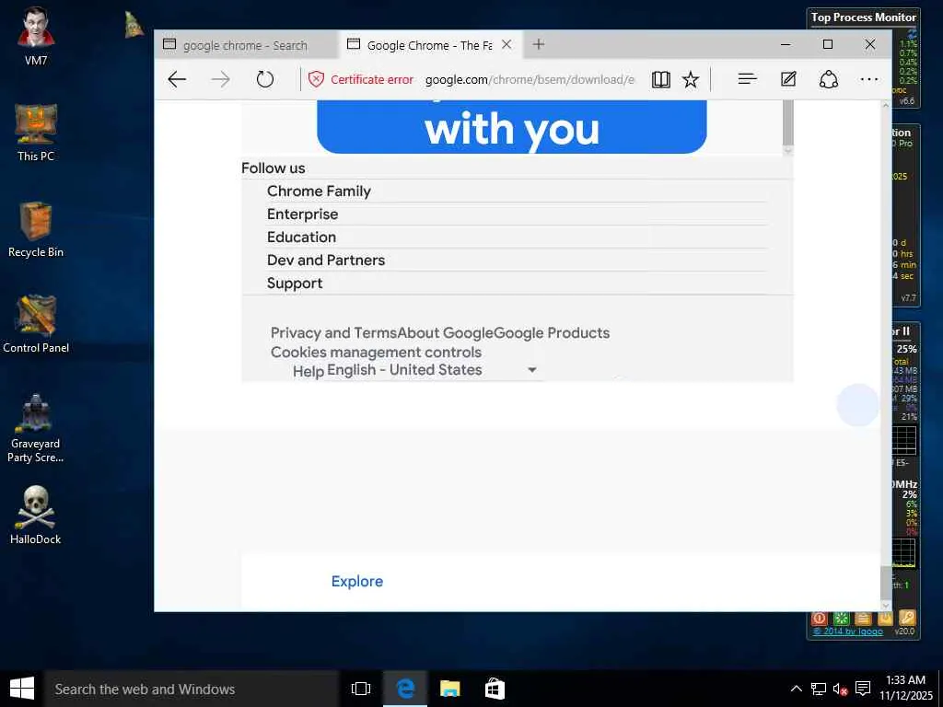Screen dimensions: 943x707
Task: Open the About Google link
Action: [446, 332]
